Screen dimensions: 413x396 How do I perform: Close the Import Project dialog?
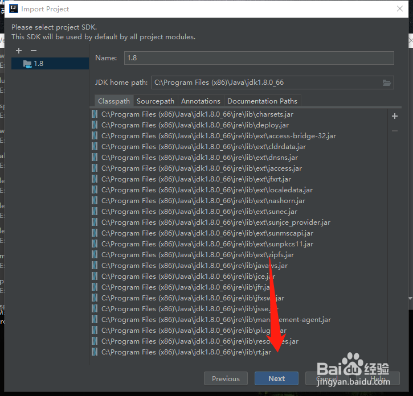[x=400, y=9]
